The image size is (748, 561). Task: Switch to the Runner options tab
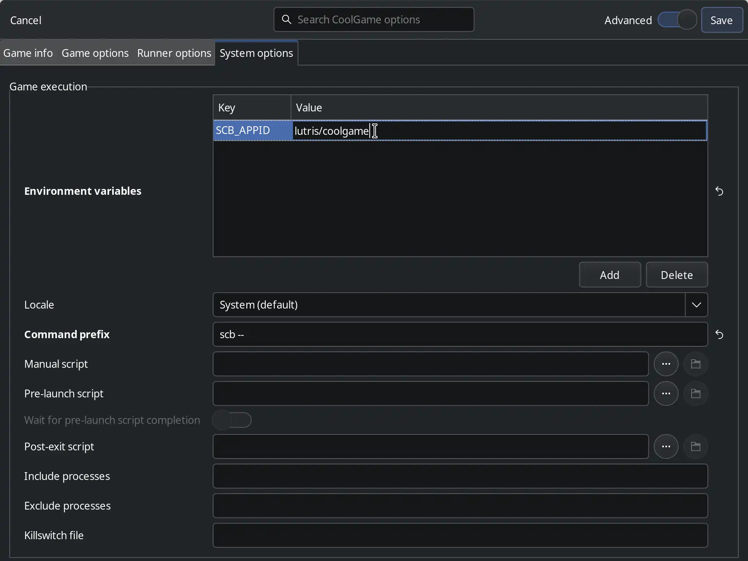[174, 53]
